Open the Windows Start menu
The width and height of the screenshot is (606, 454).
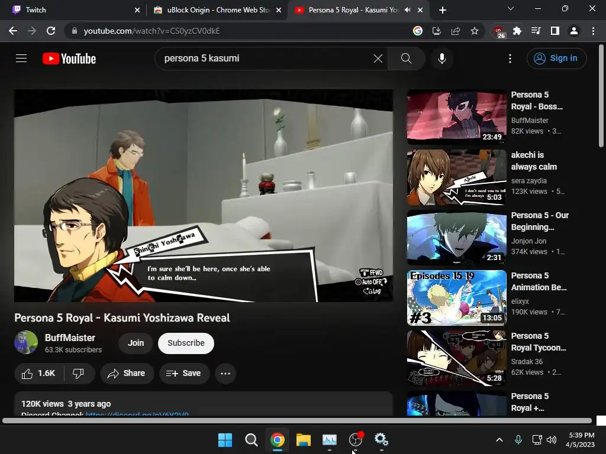point(225,440)
